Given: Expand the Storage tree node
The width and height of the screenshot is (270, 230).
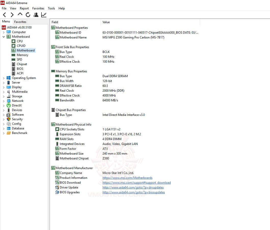Looking at the screenshot, I should [4, 96].
